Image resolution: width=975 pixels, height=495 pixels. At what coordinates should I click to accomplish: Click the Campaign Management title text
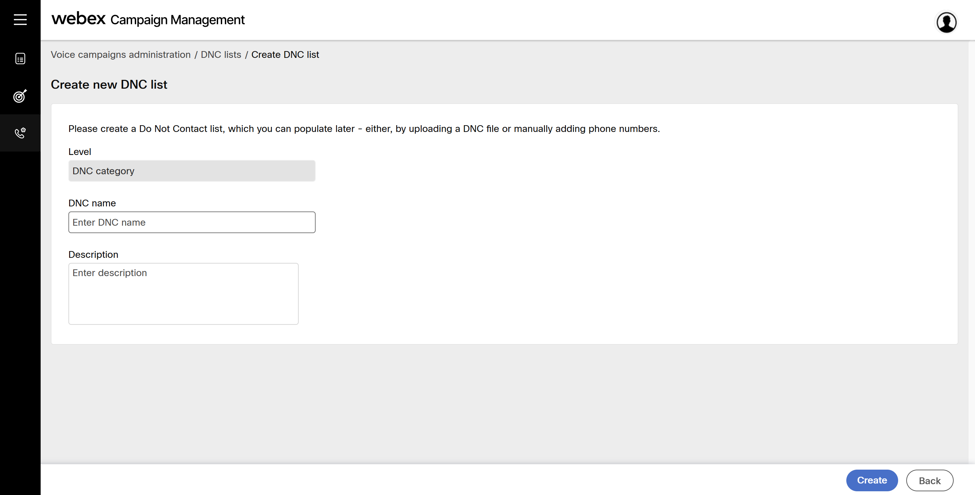pyautogui.click(x=177, y=20)
